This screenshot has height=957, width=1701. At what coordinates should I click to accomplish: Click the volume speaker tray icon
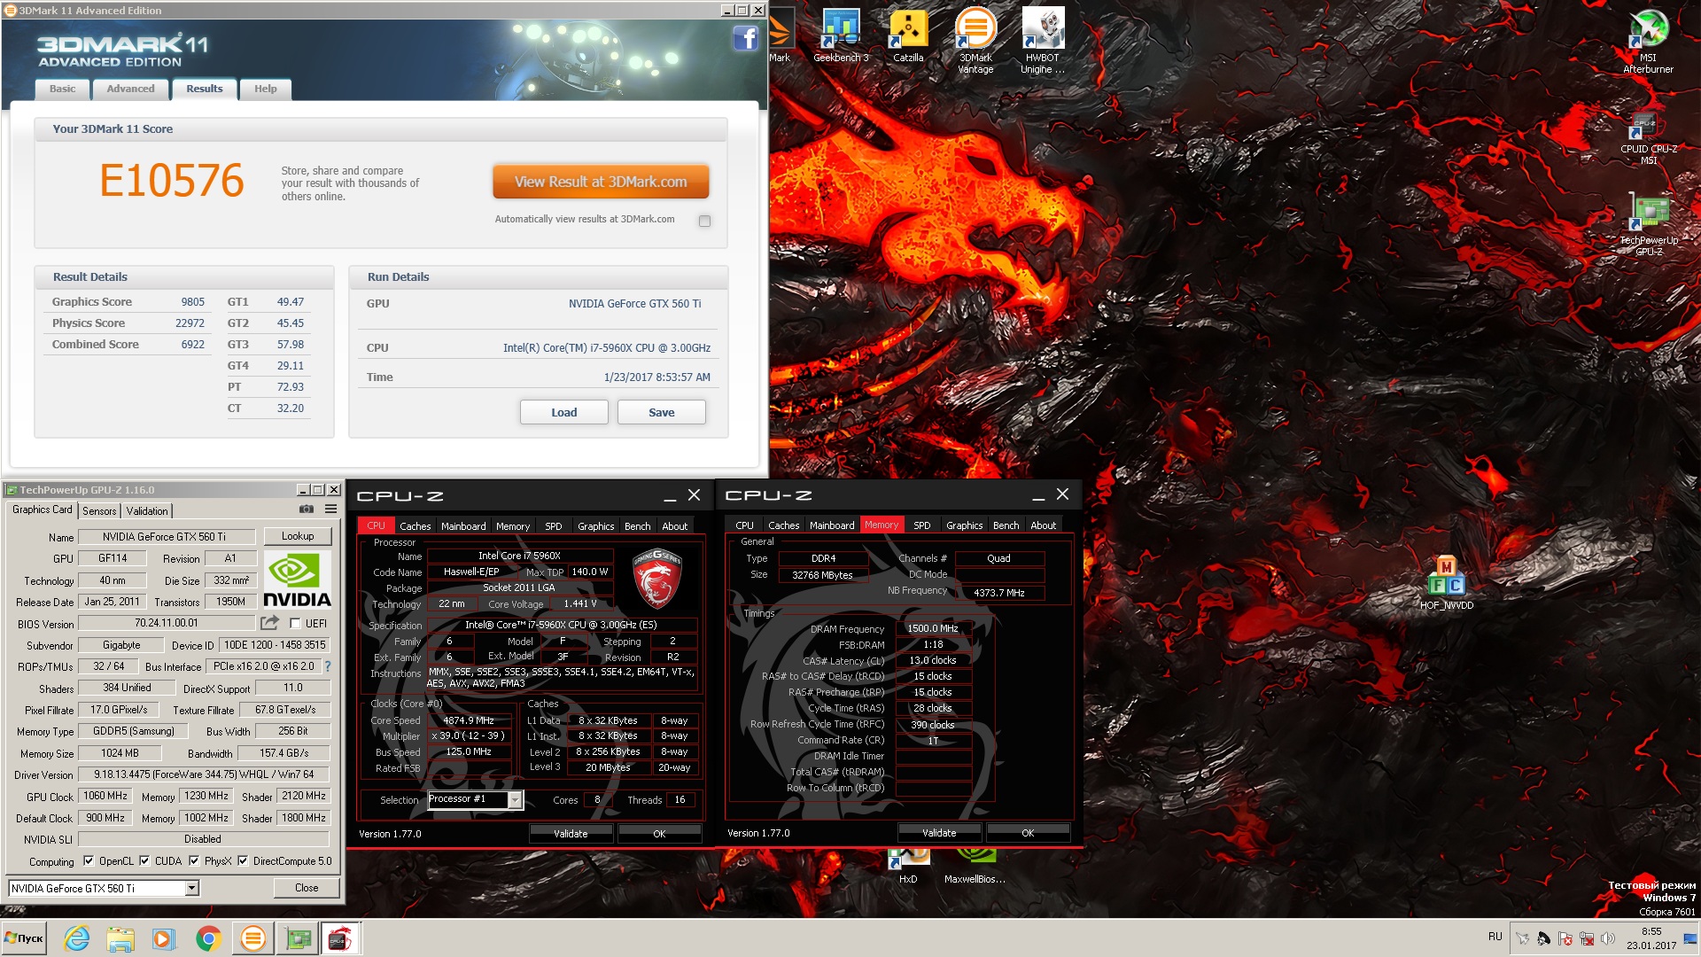pyautogui.click(x=1608, y=938)
